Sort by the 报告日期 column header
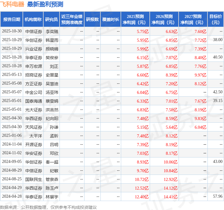This screenshot has height=210, width=224. [11, 19]
